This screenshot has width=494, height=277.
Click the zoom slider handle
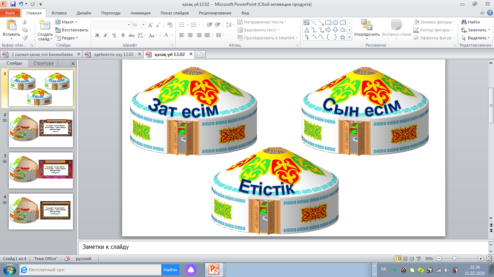[454, 259]
